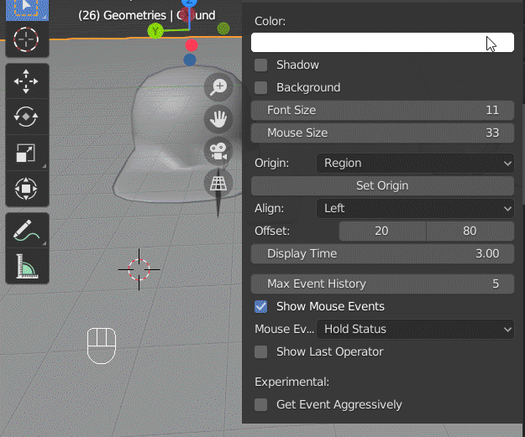The width and height of the screenshot is (525, 437).
Task: Open Mouse Events dropdown showing Hold Status
Action: (415, 329)
